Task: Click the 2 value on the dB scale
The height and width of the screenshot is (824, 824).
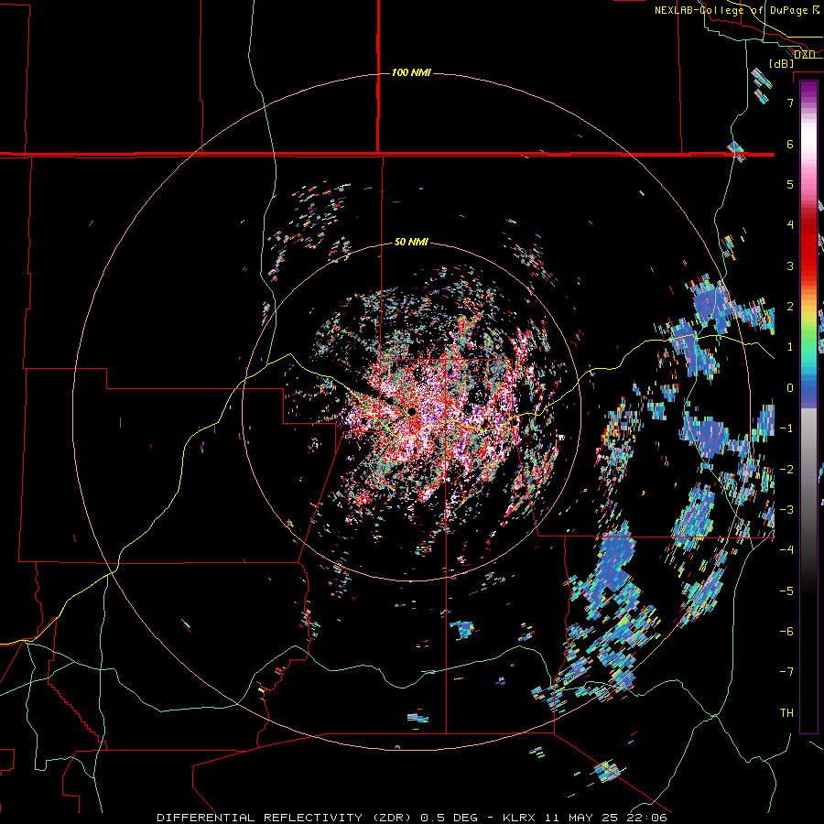Action: [x=790, y=307]
